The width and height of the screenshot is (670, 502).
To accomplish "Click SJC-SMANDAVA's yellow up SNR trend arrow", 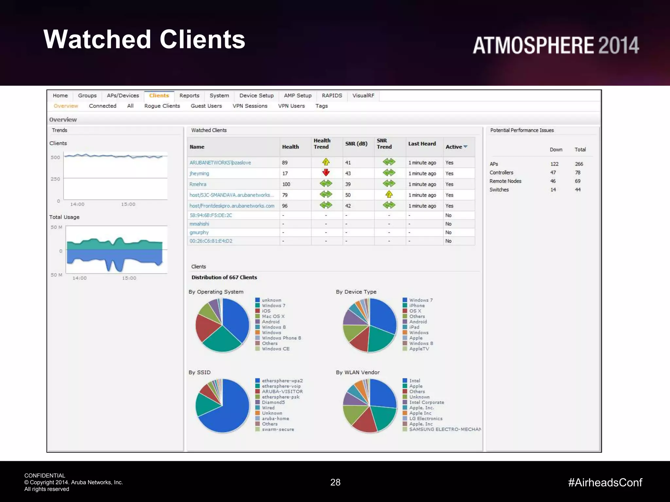I will pyautogui.click(x=389, y=194).
